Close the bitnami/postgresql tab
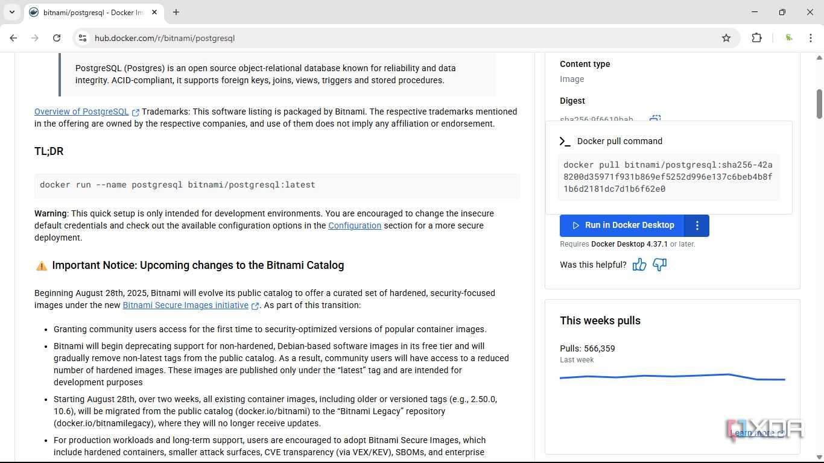This screenshot has width=824, height=463. 154,12
